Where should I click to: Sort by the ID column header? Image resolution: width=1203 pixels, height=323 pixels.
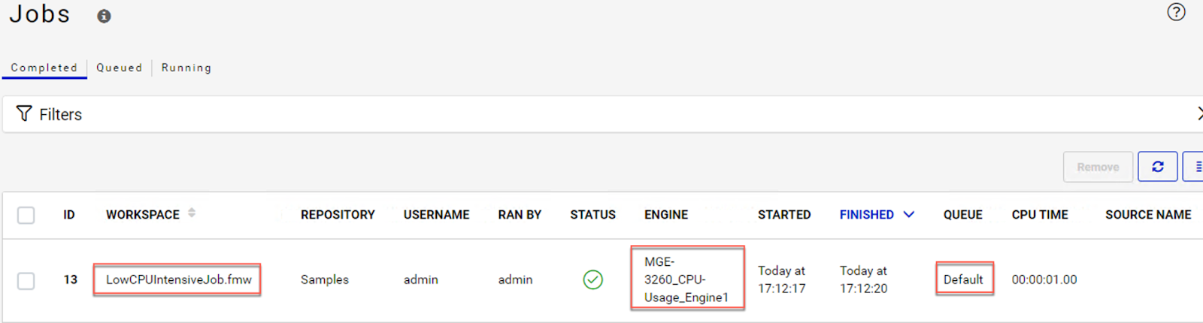point(69,215)
